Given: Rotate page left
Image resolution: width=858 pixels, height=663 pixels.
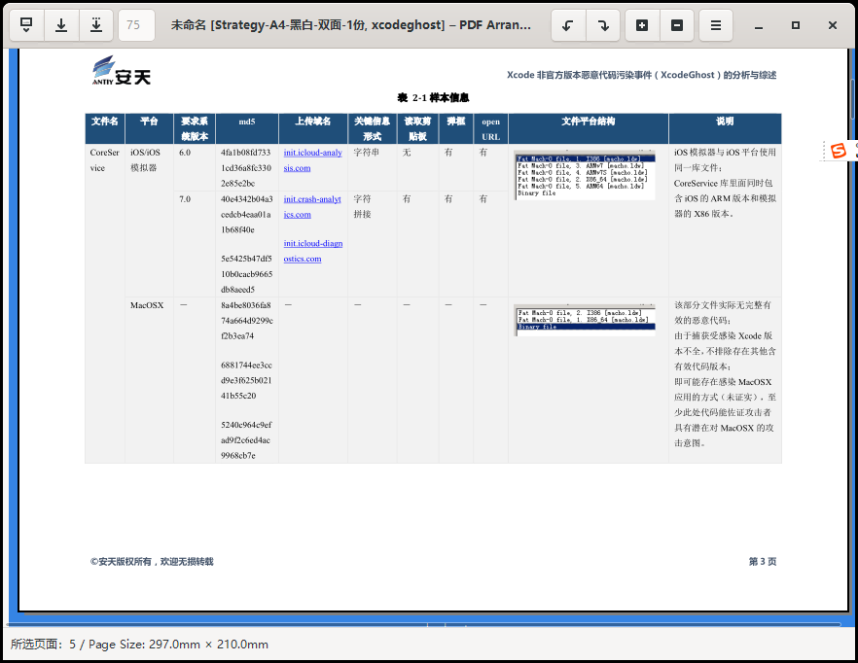Looking at the screenshot, I should [x=568, y=25].
